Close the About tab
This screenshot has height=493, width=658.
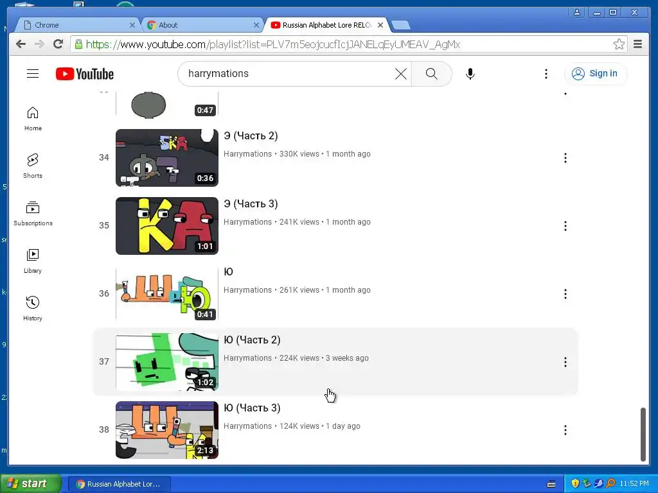click(256, 25)
